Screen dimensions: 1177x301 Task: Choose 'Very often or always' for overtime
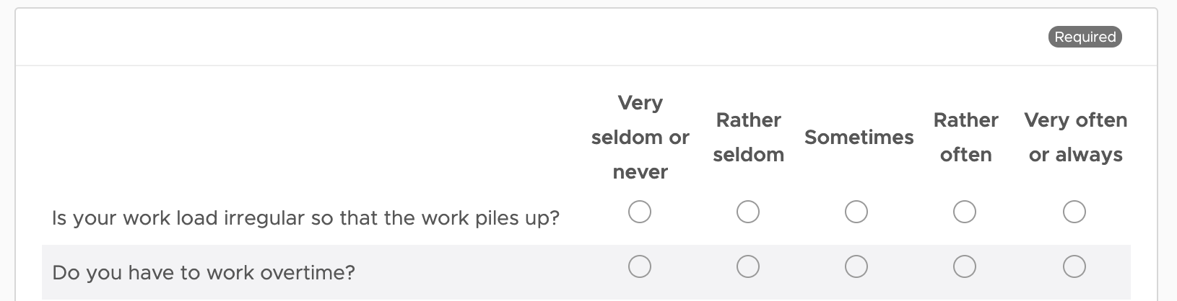[x=1074, y=266]
